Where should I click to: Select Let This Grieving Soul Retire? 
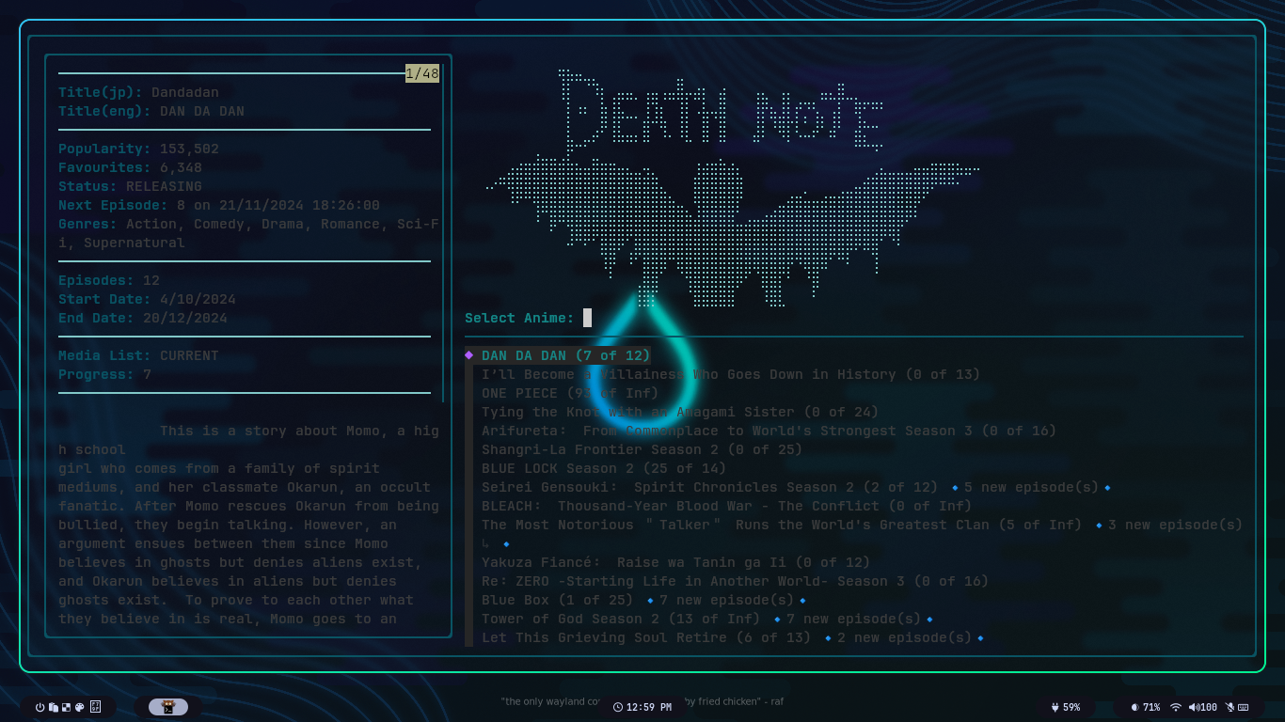tap(645, 637)
